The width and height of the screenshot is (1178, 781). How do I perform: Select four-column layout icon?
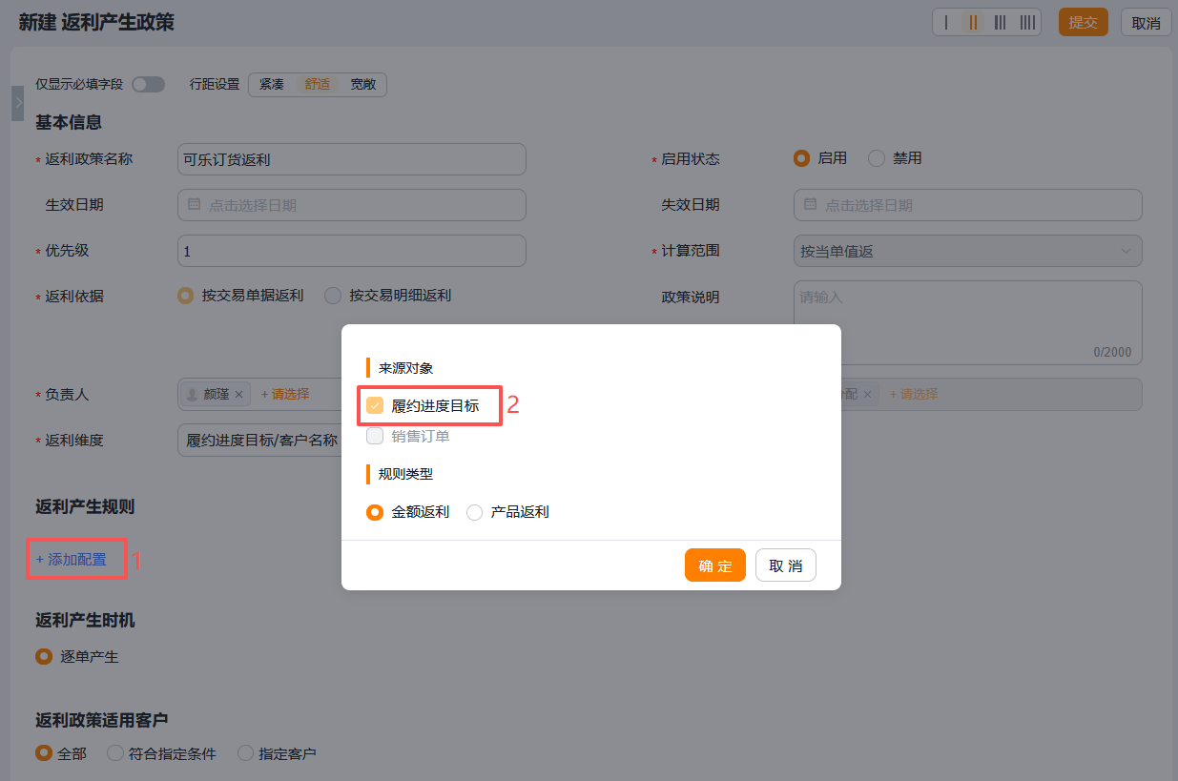pos(1027,22)
